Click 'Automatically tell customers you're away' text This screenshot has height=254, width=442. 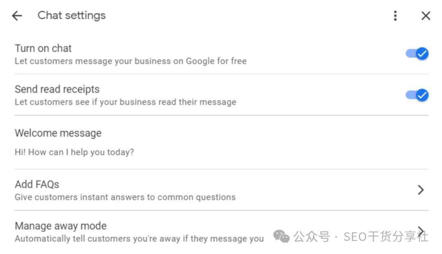pos(139,239)
